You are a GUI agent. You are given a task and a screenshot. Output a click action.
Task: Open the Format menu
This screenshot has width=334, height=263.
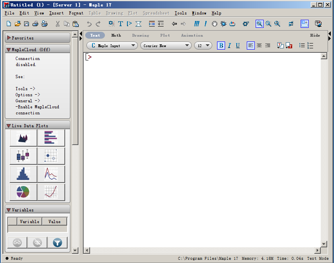point(76,13)
